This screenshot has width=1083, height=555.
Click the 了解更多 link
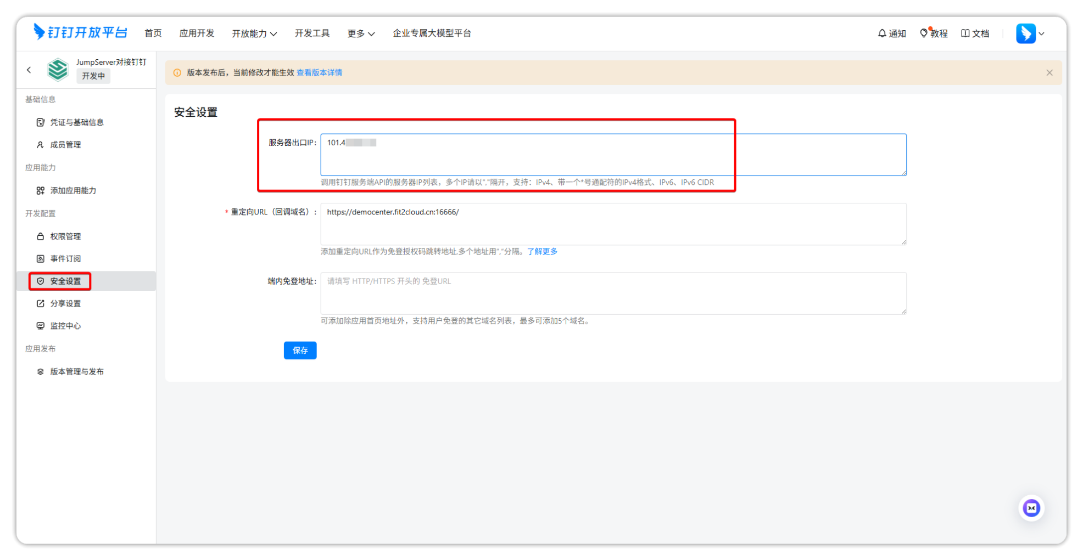click(542, 252)
